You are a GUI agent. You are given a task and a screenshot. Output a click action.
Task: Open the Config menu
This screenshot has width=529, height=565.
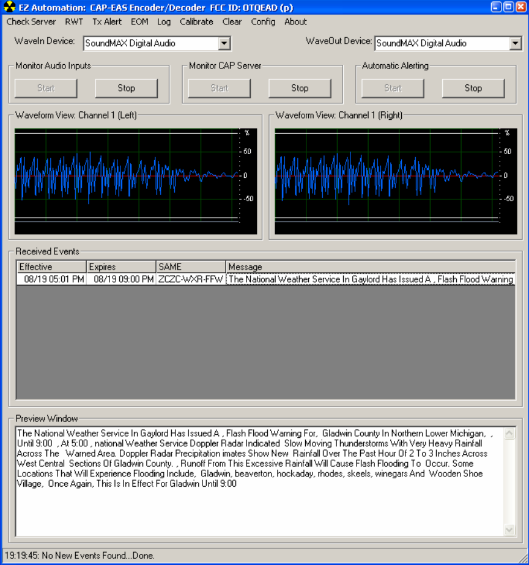pyautogui.click(x=263, y=21)
